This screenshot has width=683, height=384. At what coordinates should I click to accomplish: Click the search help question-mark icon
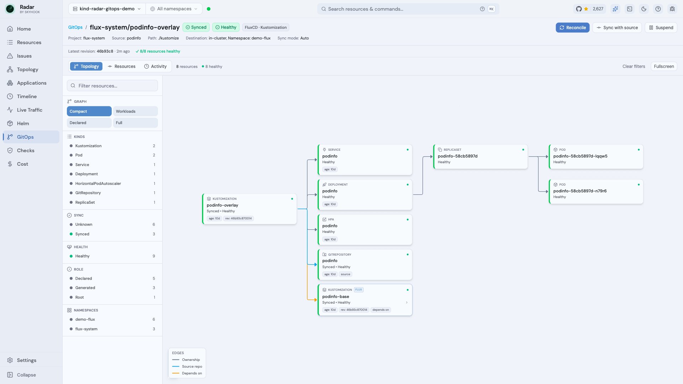tap(482, 9)
